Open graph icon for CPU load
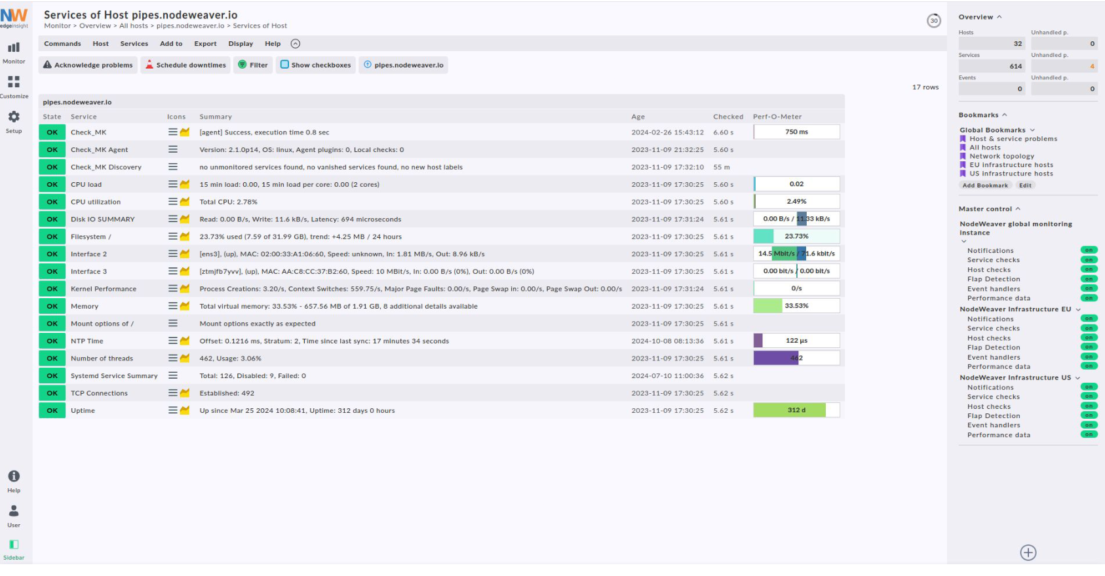1105x576 pixels. click(x=185, y=184)
